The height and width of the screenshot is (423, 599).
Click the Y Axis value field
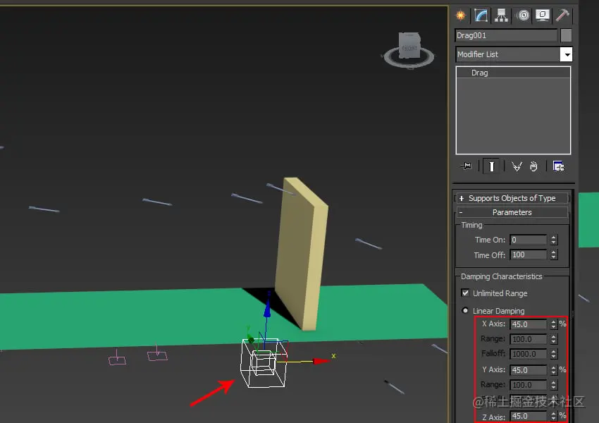(529, 370)
